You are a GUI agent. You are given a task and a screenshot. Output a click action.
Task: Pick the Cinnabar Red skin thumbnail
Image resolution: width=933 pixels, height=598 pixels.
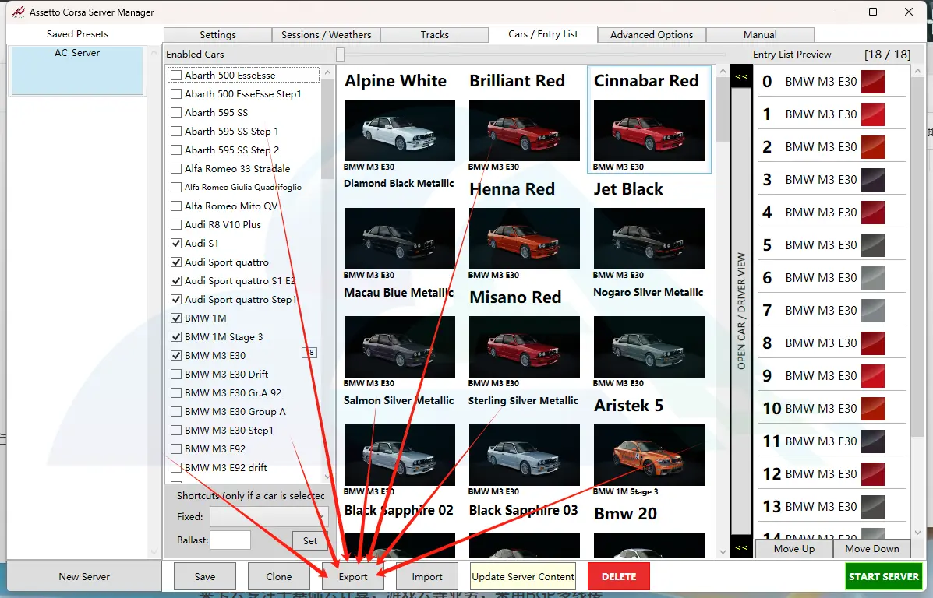point(649,130)
